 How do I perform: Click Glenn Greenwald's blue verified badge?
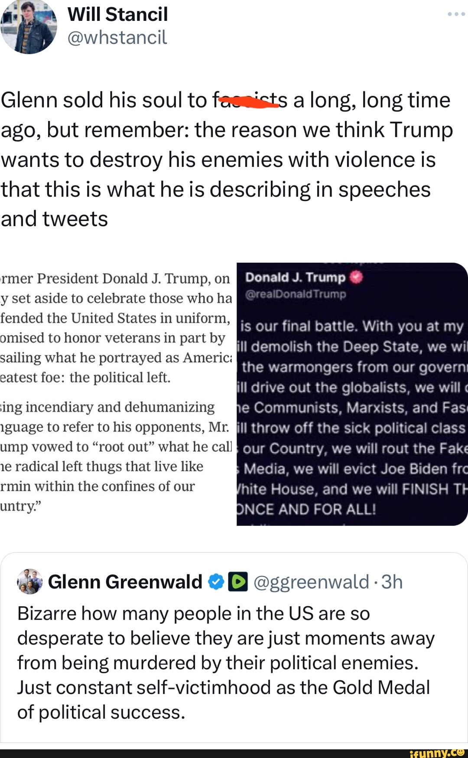pyautogui.click(x=216, y=582)
